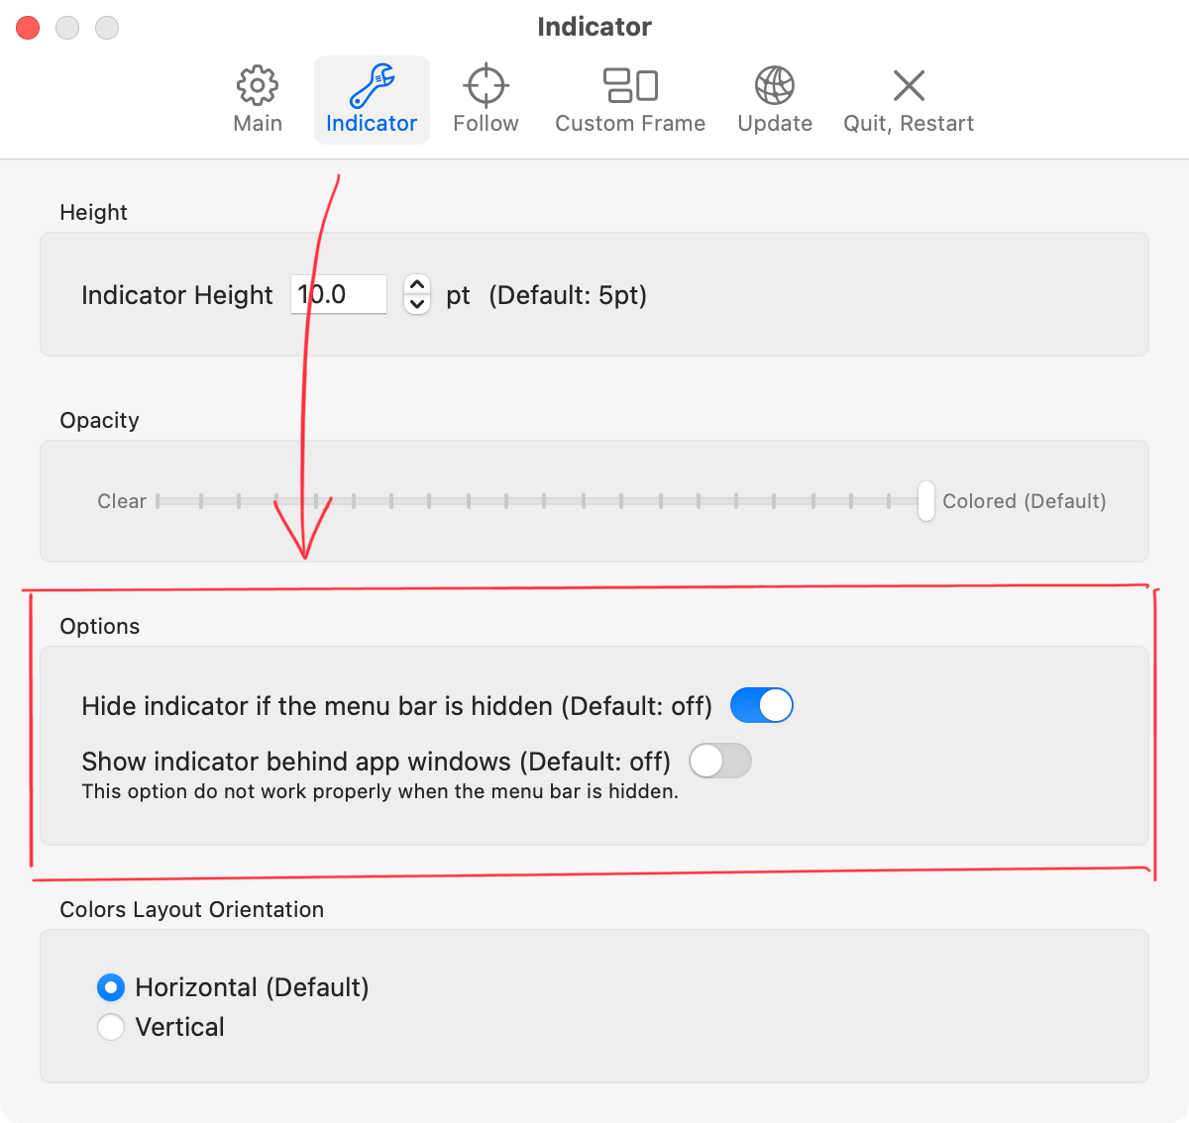Switch to the Follow tab
1189x1123 pixels.
point(486,99)
